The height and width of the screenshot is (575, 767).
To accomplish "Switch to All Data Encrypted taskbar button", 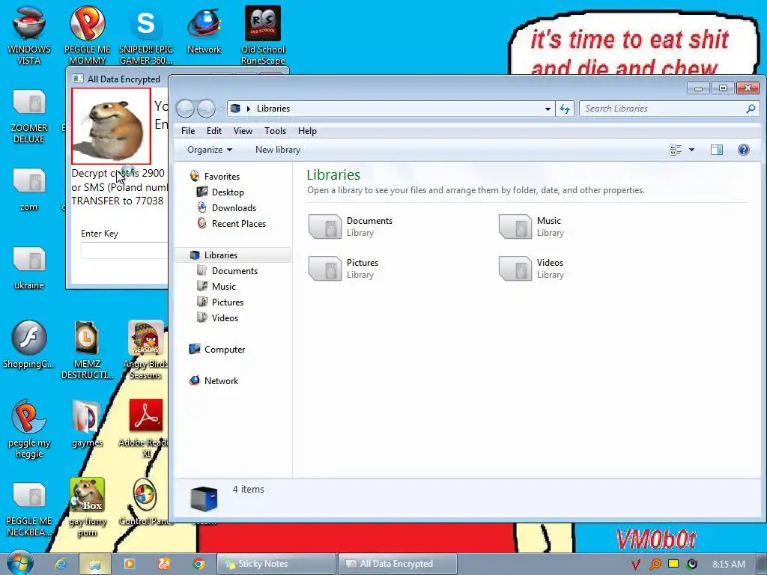I will tap(397, 564).
